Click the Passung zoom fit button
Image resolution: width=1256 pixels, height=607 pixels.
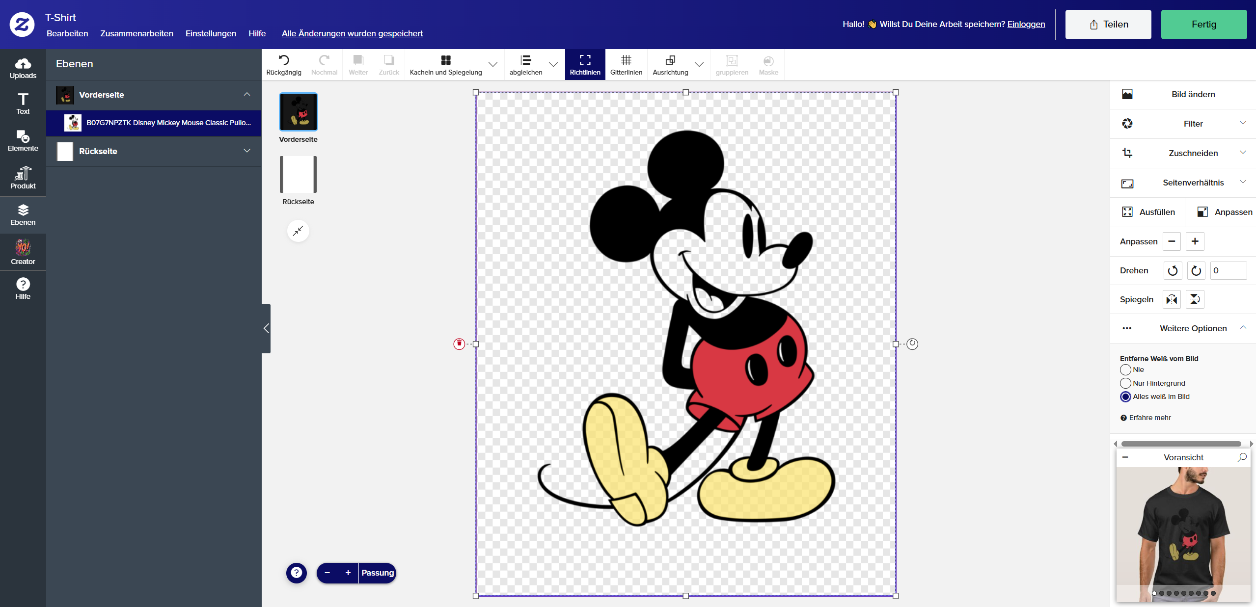[378, 573]
